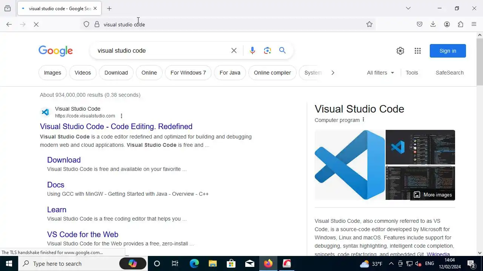Search by image with Lens icon
This screenshot has width=483, height=271.
[268, 50]
